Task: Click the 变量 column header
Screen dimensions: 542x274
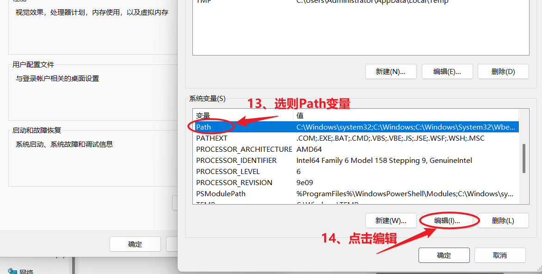Action: pos(243,115)
